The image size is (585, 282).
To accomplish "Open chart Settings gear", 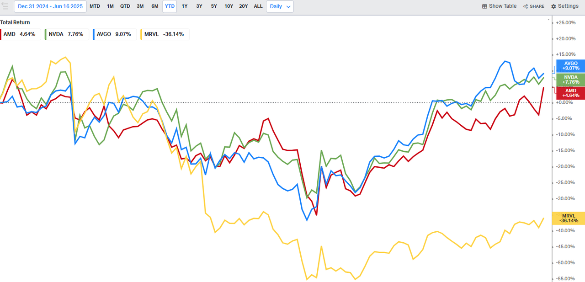I will (553, 6).
